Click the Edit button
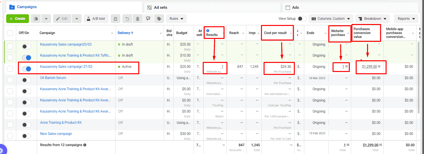Image resolution: width=424 pixels, height=154 pixels. coord(62,19)
